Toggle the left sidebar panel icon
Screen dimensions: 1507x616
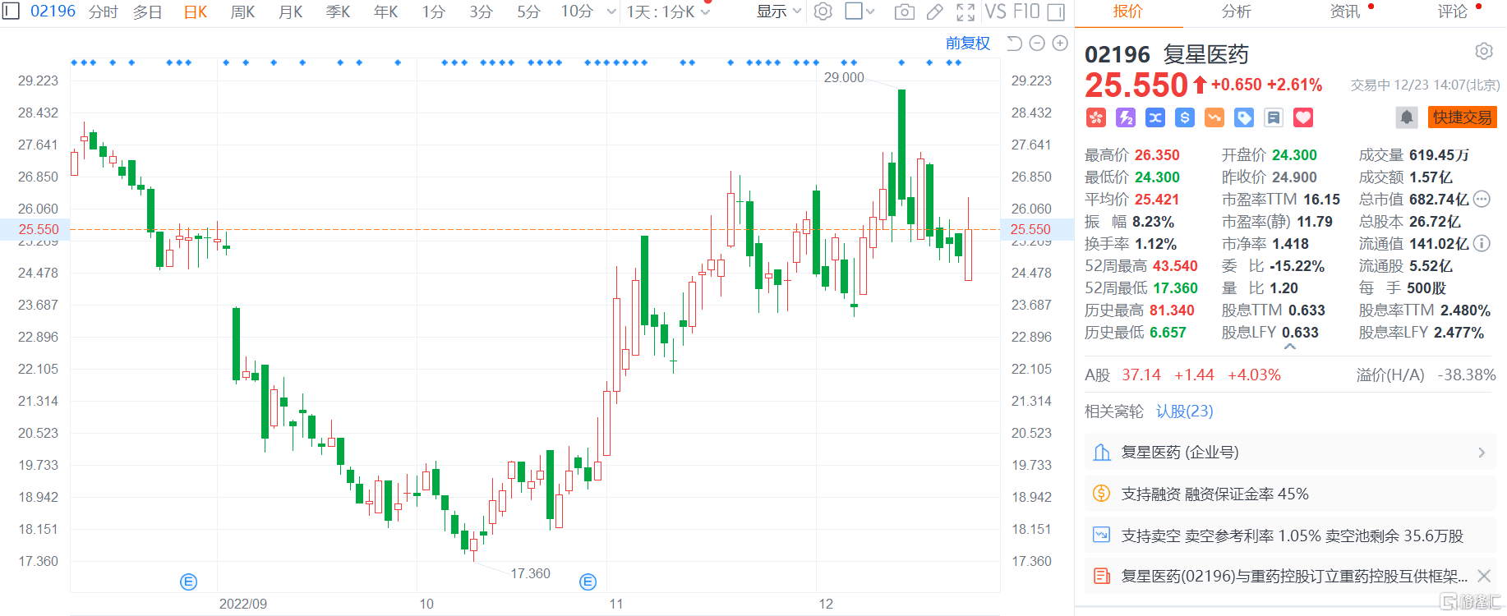click(11, 11)
